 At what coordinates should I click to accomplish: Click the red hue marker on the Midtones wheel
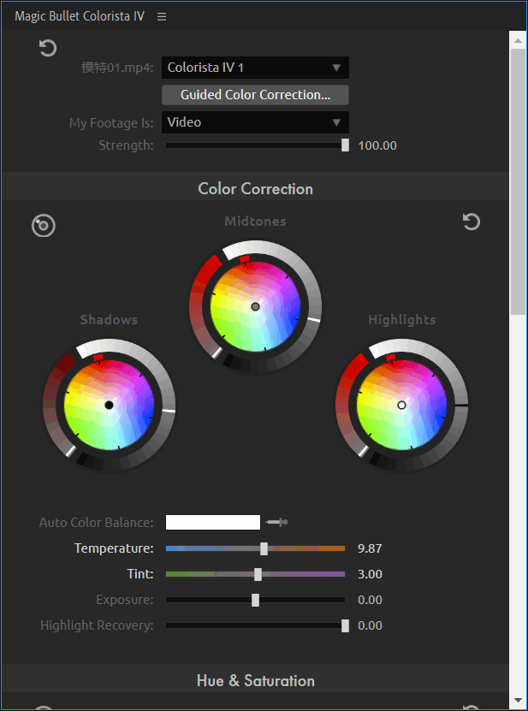[245, 259]
